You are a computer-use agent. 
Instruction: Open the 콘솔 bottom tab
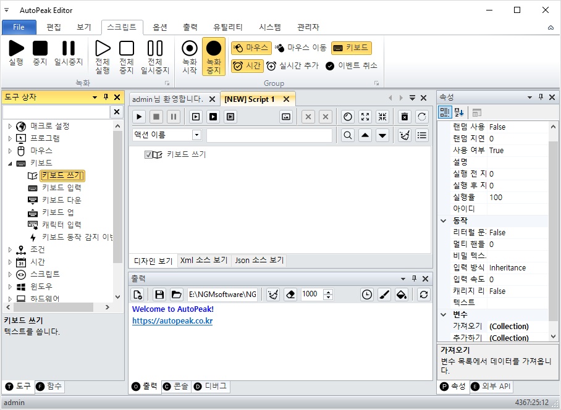[x=176, y=387]
